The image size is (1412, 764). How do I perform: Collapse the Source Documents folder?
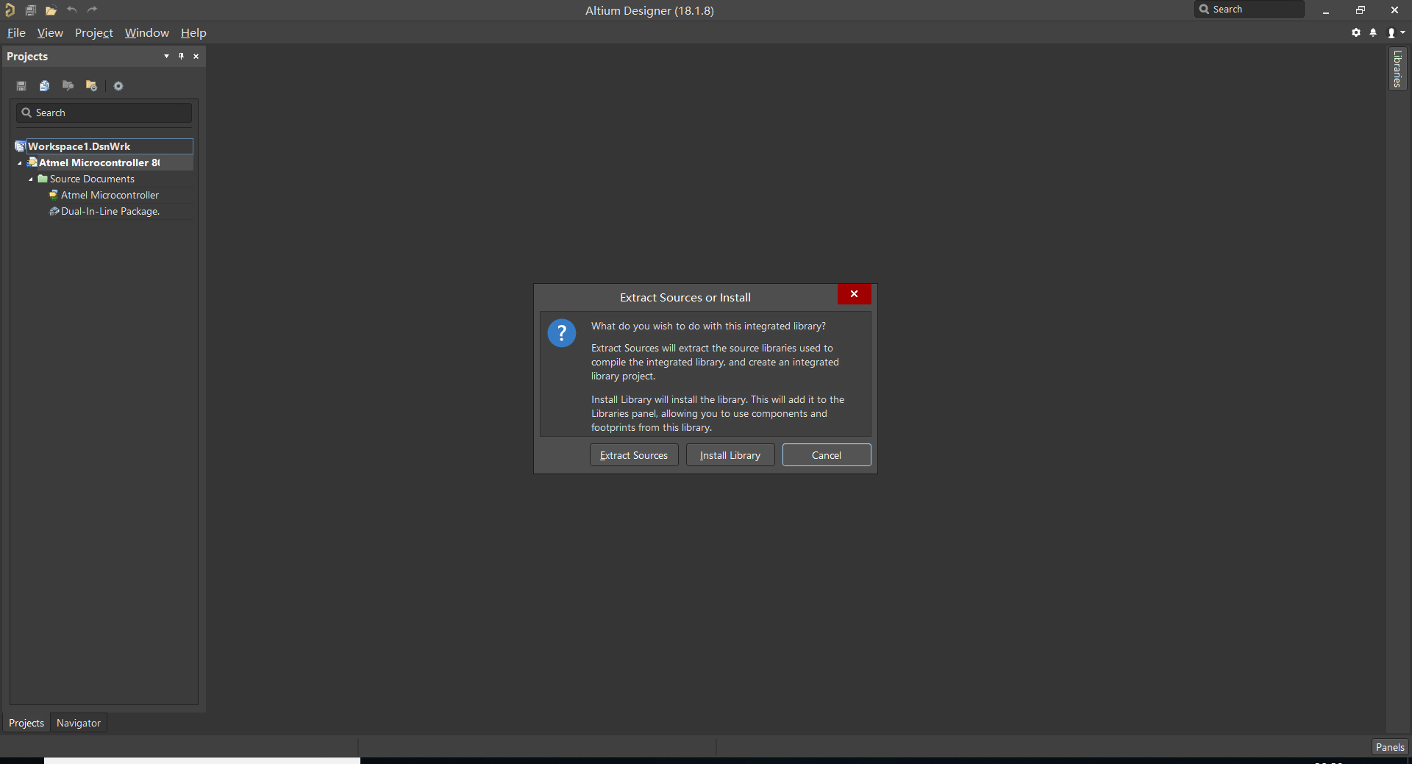(31, 179)
